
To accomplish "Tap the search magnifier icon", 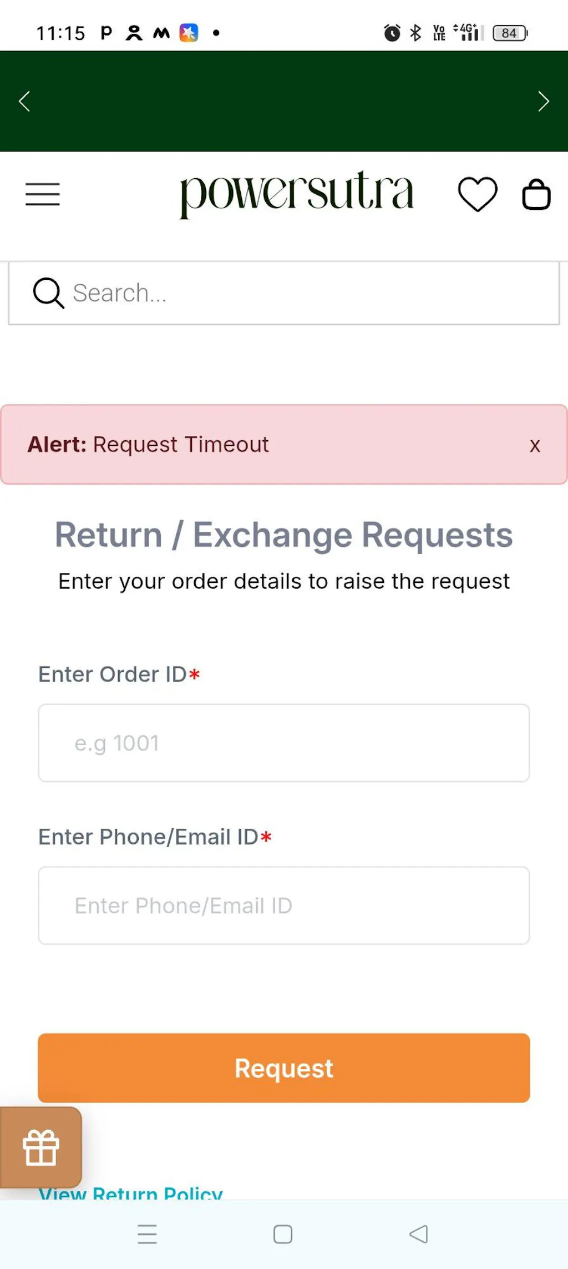I will pos(48,293).
